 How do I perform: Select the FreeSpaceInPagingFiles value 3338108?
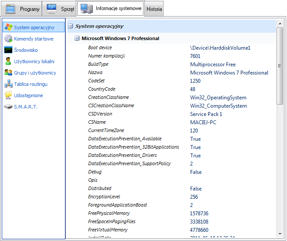click(x=199, y=222)
